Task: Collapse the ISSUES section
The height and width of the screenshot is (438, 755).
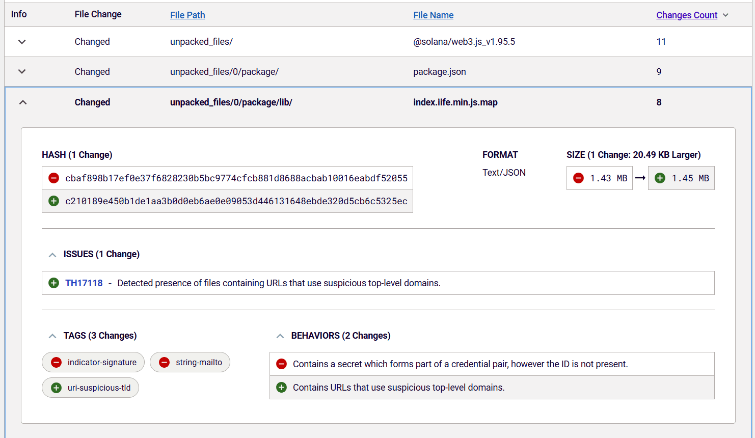Action: click(52, 255)
